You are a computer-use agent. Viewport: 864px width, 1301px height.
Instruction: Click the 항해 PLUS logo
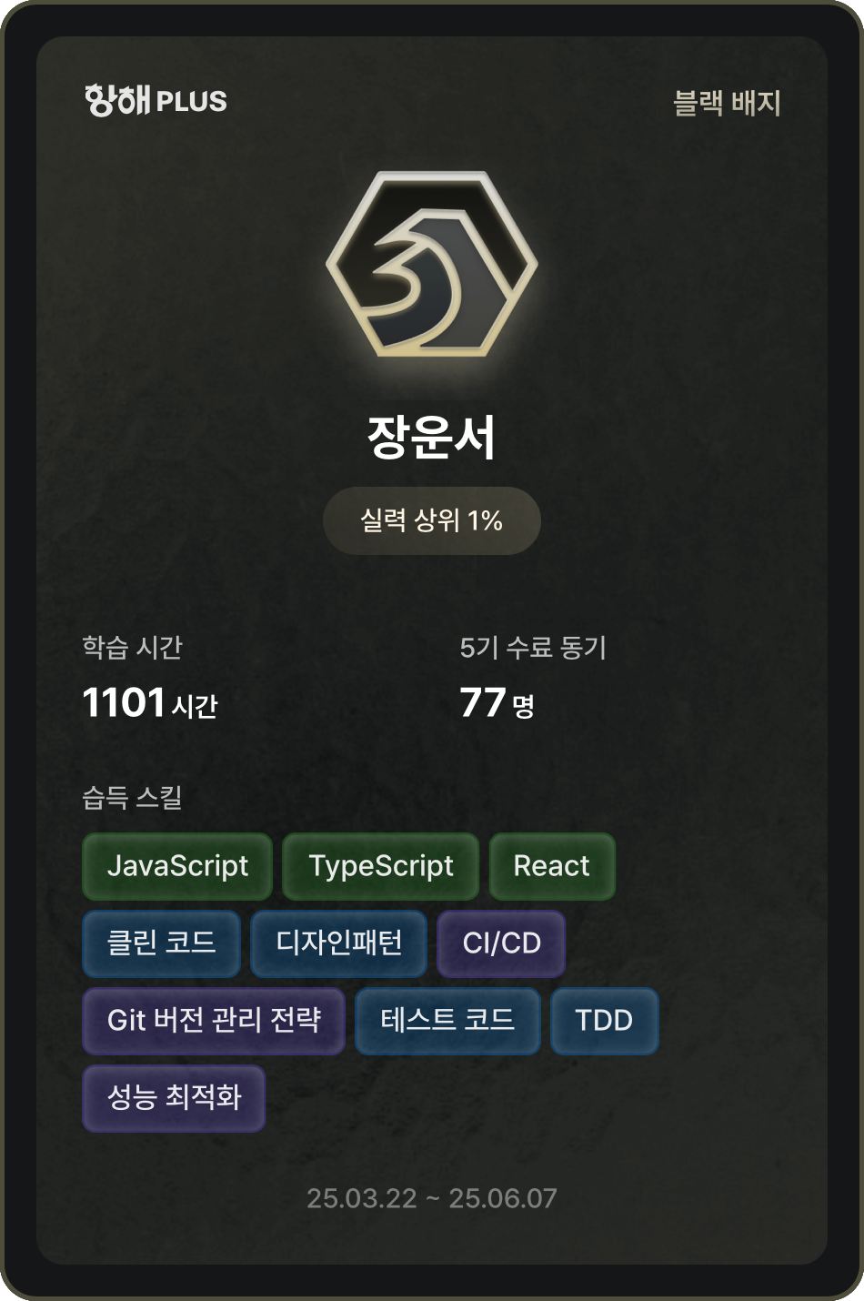[156, 100]
